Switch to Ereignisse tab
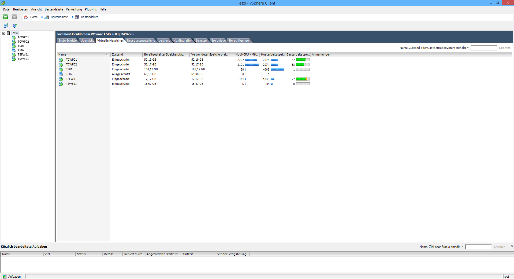This screenshot has width=514, height=279. pyautogui.click(x=218, y=41)
